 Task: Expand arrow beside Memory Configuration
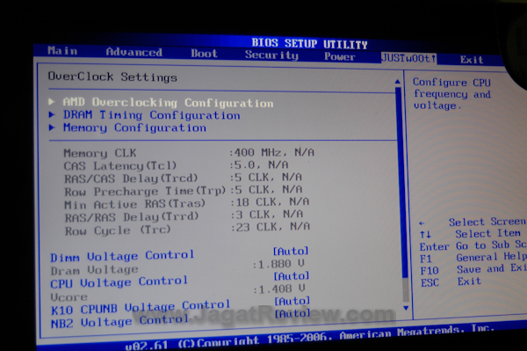[52, 128]
